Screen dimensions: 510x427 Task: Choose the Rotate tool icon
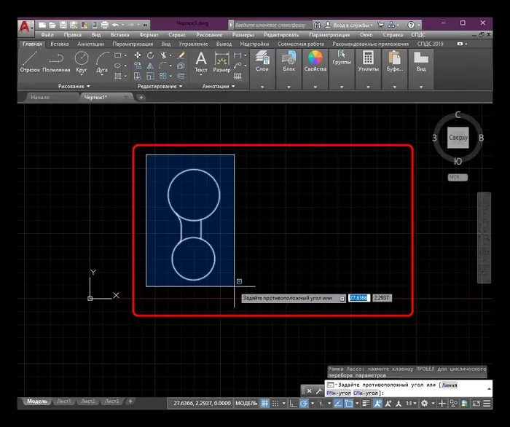pos(150,55)
